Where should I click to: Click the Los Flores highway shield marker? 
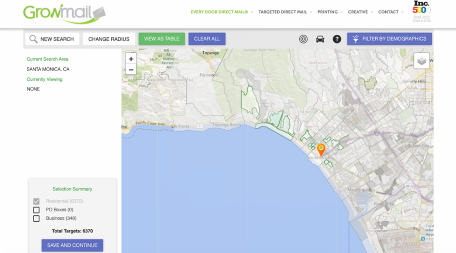[200, 126]
